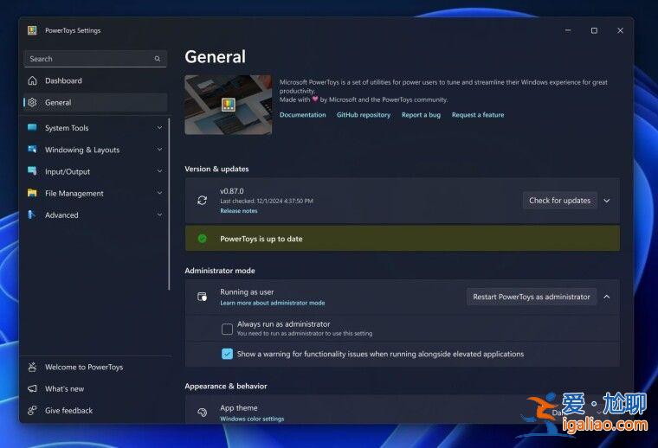Collapse the Running as user section
This screenshot has width=658, height=448.
[606, 297]
